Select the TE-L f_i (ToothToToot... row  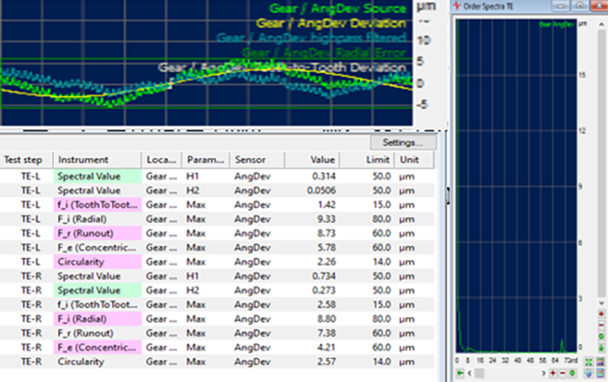pos(217,205)
